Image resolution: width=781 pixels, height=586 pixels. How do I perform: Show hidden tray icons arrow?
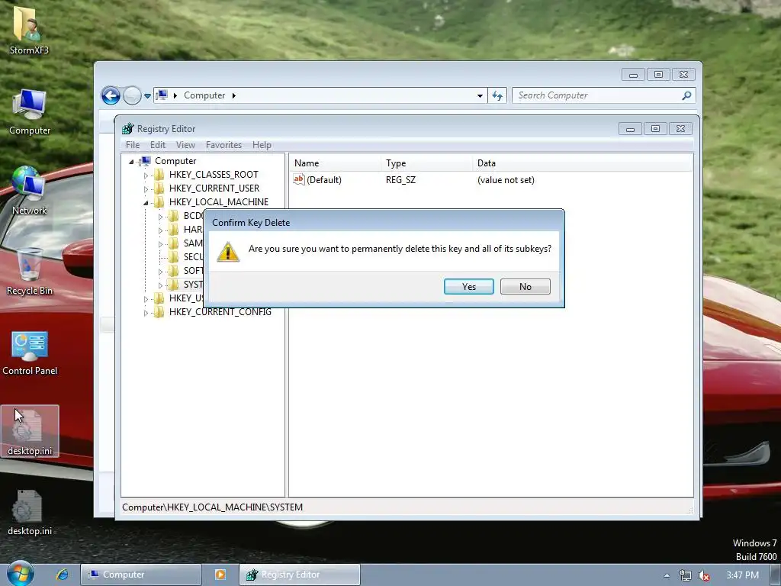(667, 575)
